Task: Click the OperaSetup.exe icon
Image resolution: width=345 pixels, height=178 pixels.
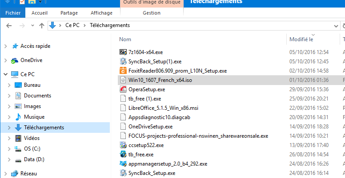Action: (123, 89)
